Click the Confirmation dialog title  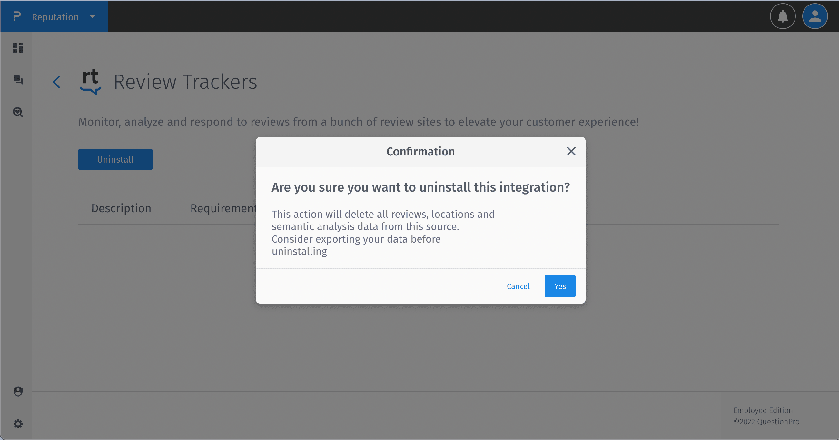[x=420, y=152]
